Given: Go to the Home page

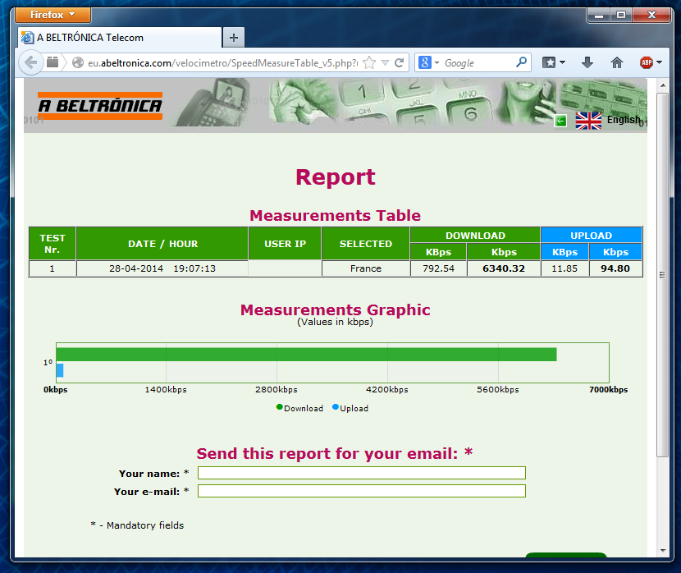Looking at the screenshot, I should tap(617, 62).
